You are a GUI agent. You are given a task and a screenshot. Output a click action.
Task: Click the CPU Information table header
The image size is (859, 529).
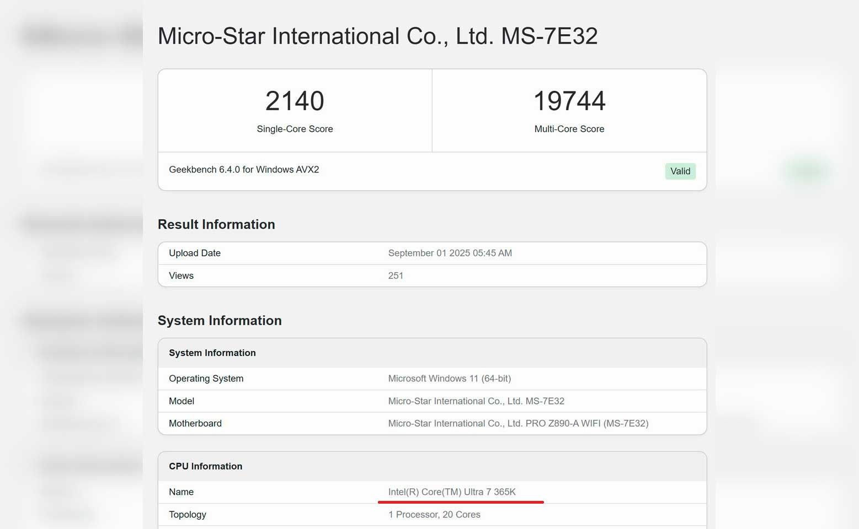click(205, 466)
